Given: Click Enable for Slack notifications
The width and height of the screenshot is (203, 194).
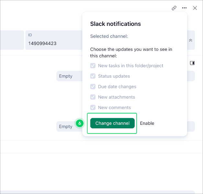Looking at the screenshot, I should click(x=147, y=123).
